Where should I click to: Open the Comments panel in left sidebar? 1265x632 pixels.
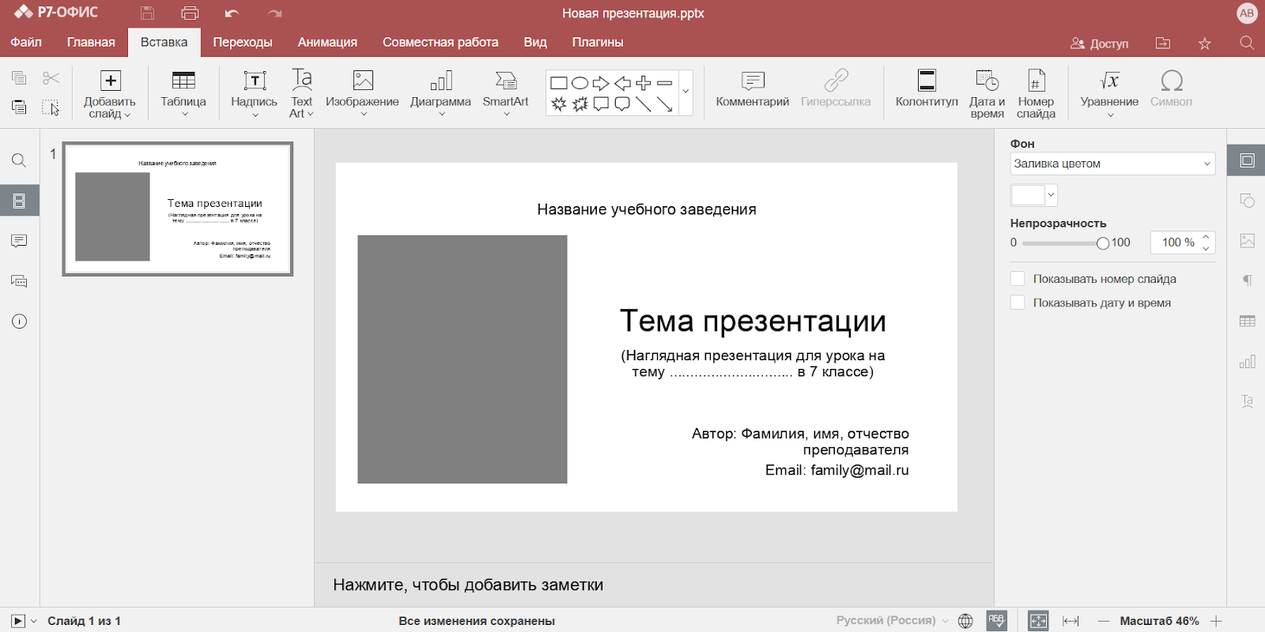tap(19, 241)
